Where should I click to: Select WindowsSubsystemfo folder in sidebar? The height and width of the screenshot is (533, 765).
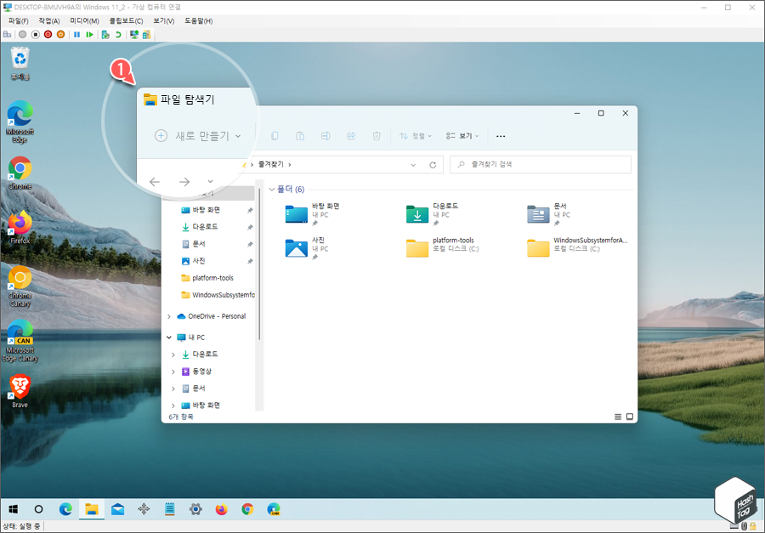[x=218, y=295]
